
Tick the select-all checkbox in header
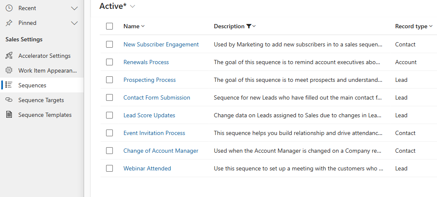(x=109, y=26)
